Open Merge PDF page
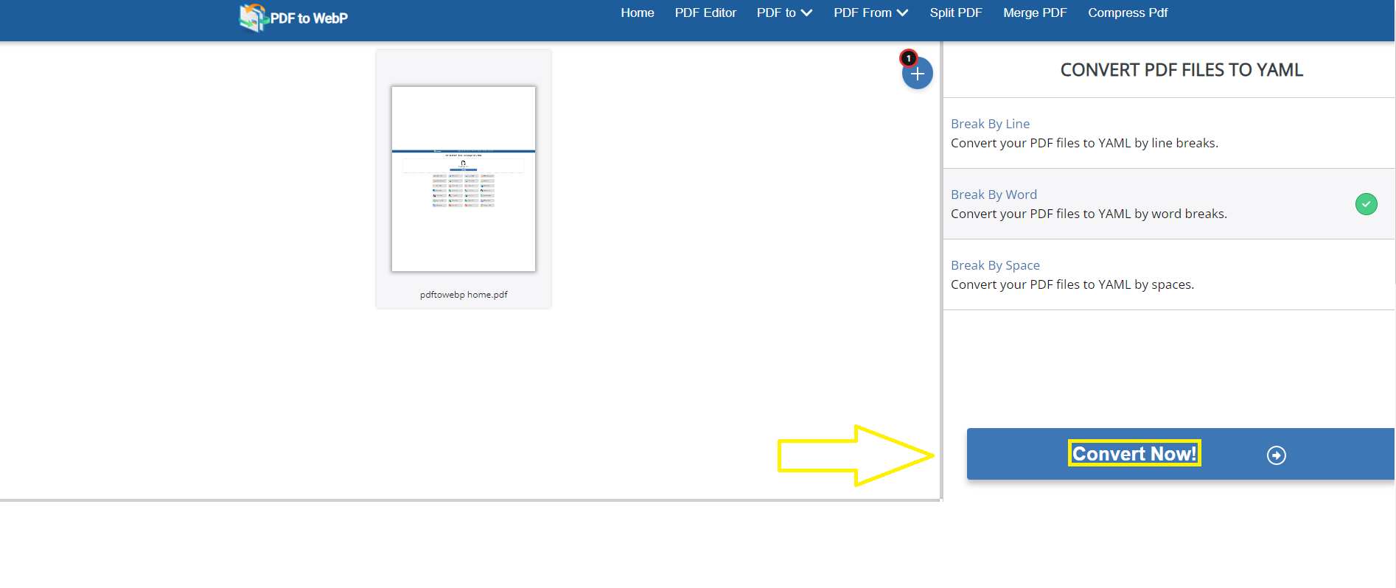Screen dimensions: 1396x588 pyautogui.click(x=1035, y=13)
